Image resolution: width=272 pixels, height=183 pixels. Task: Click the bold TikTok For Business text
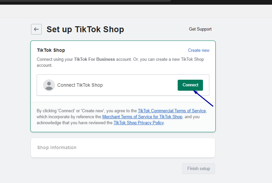[94, 59]
